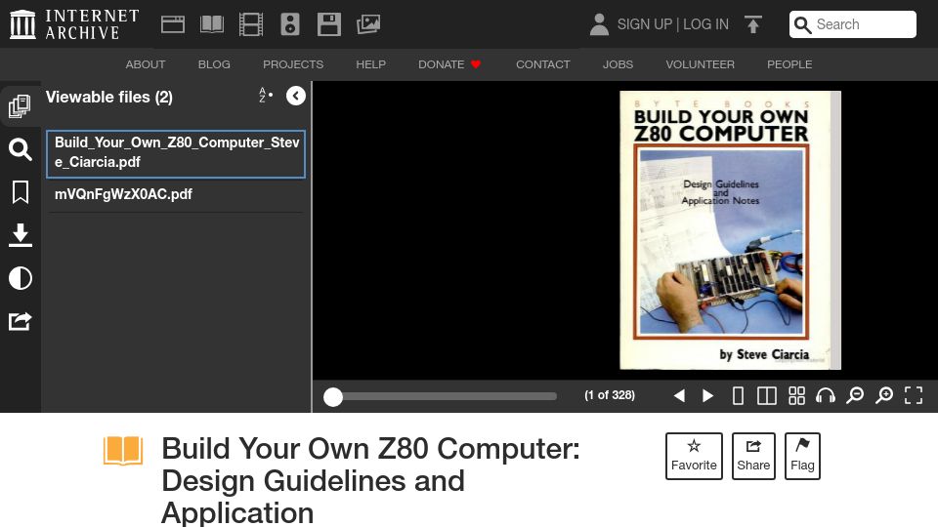Click the Build Your Own Z80 Computer title
The width and height of the screenshot is (938, 527).
point(371,480)
